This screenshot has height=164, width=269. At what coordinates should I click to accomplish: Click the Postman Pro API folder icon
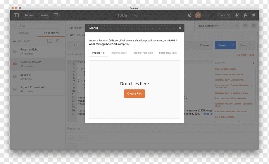[x=15, y=64]
